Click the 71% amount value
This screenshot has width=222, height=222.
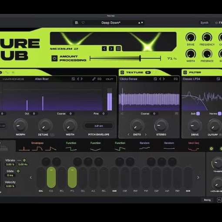172,58
